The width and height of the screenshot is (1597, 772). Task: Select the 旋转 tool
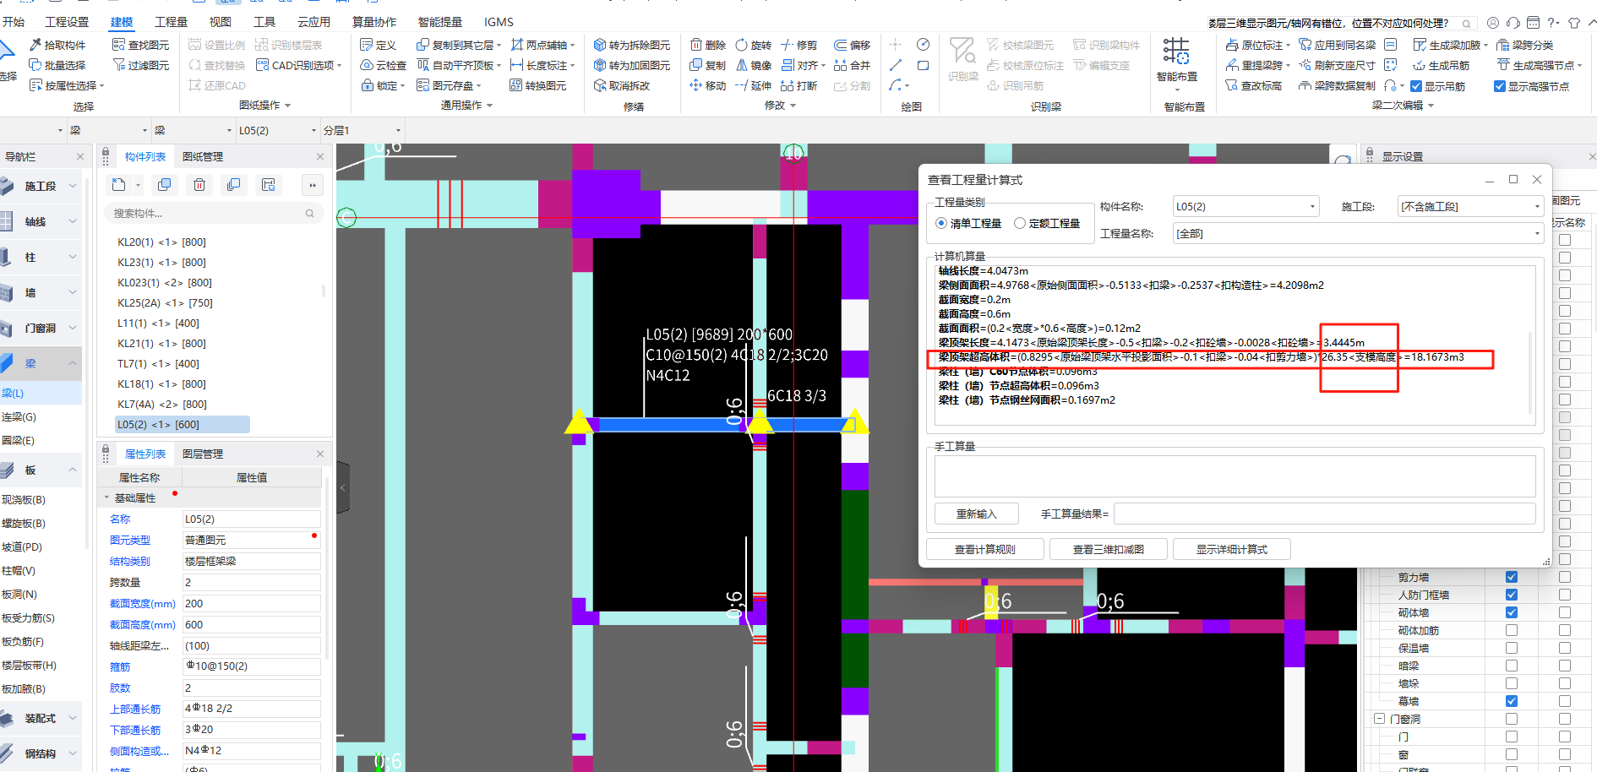tap(753, 45)
